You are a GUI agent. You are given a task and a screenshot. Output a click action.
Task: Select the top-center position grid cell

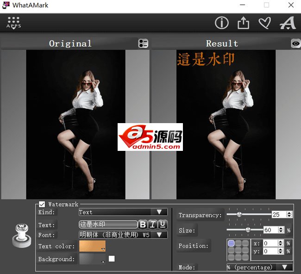pyautogui.click(x=238, y=243)
